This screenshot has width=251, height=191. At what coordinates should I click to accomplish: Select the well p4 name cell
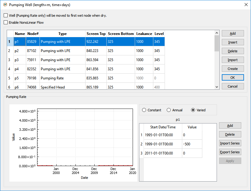point(20,69)
